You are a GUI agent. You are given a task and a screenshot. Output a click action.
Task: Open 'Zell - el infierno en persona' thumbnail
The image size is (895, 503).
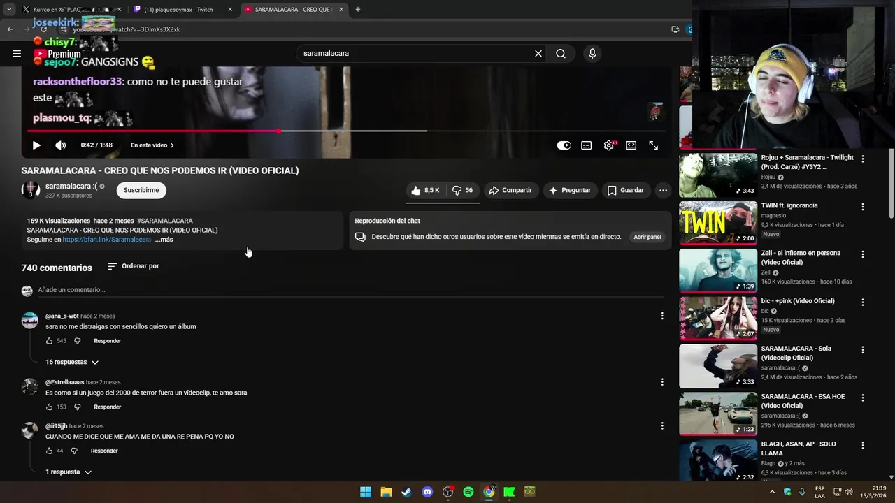[718, 270]
